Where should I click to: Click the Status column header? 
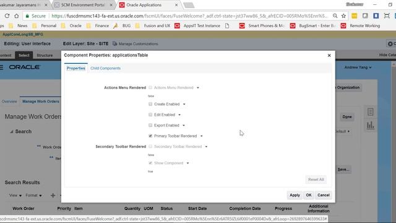[166, 209]
